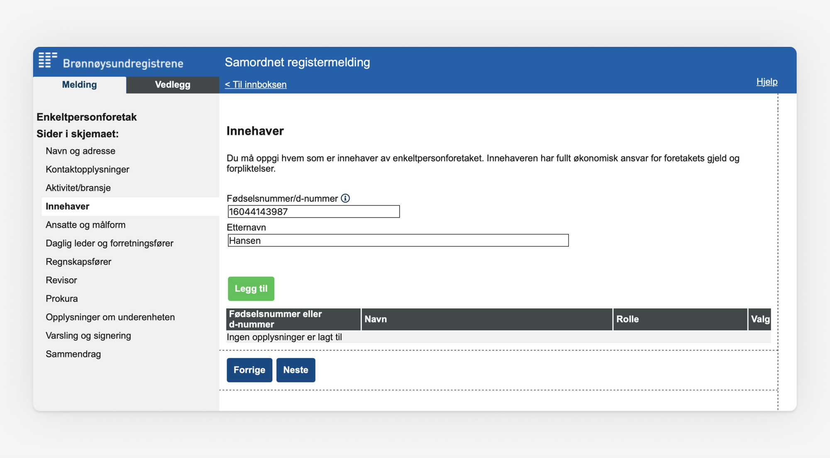Open the Varsling og signering page
This screenshot has width=830, height=458.
pyautogui.click(x=88, y=336)
